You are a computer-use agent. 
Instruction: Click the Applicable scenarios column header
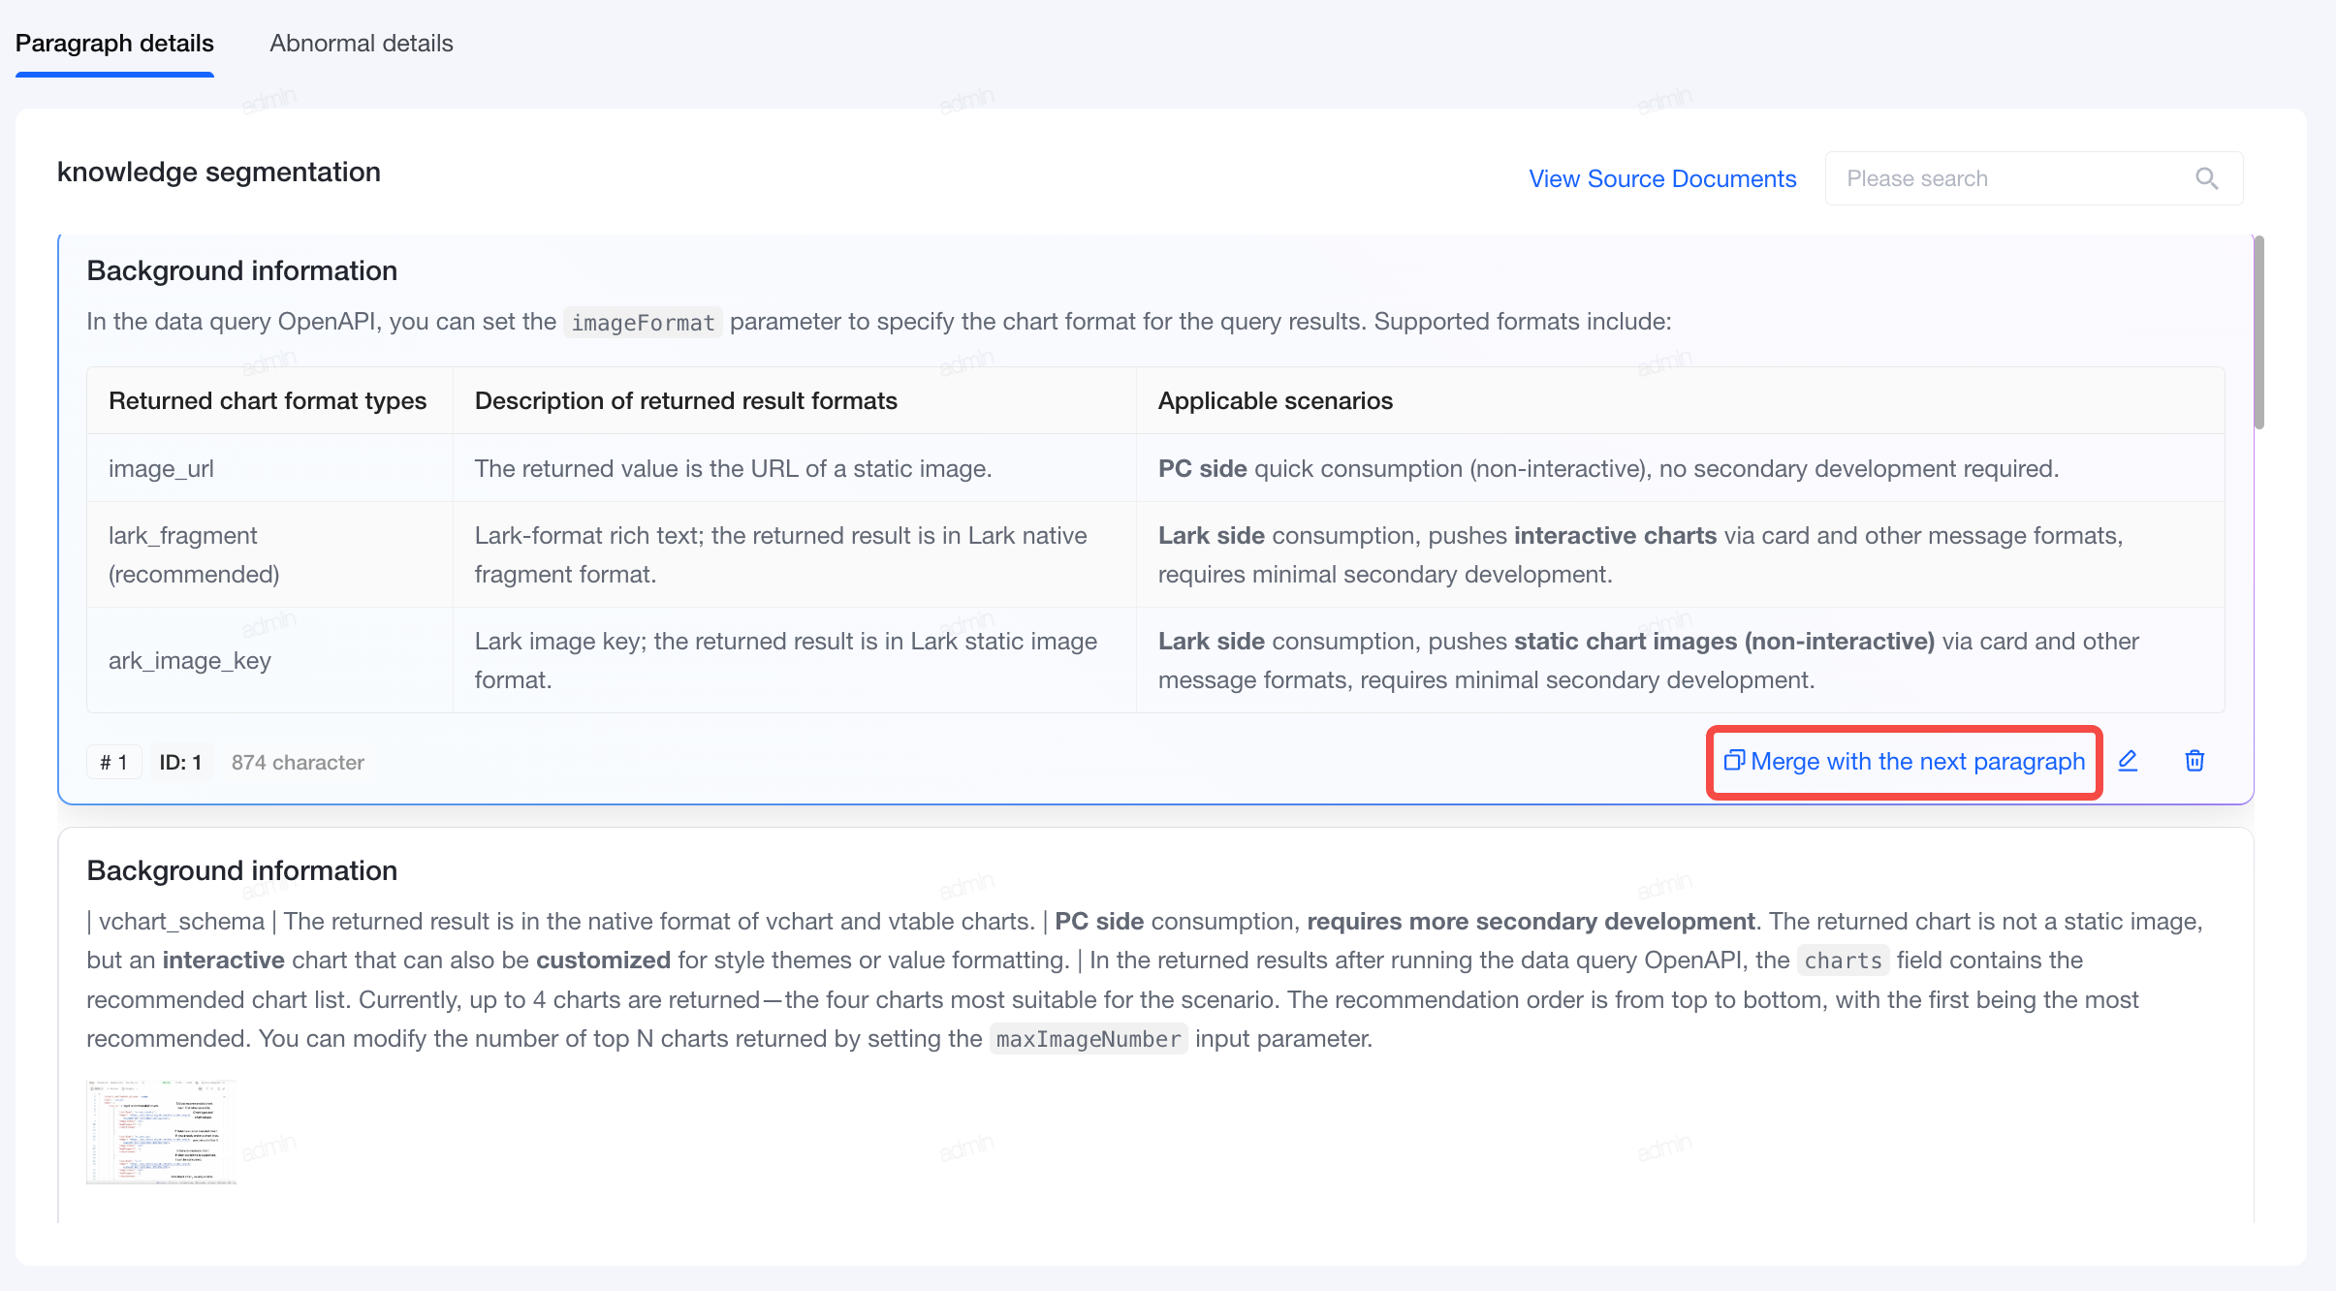click(x=1275, y=401)
